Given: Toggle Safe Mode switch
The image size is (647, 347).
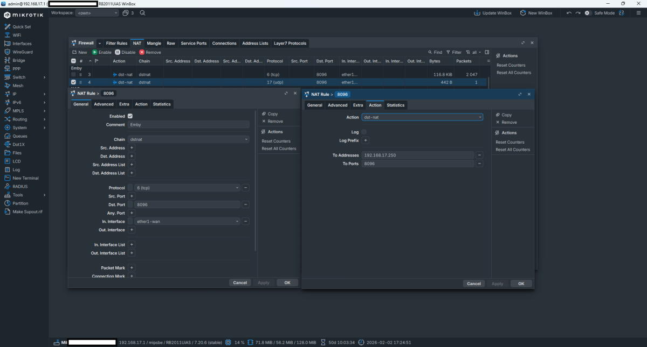Looking at the screenshot, I should [x=587, y=13].
